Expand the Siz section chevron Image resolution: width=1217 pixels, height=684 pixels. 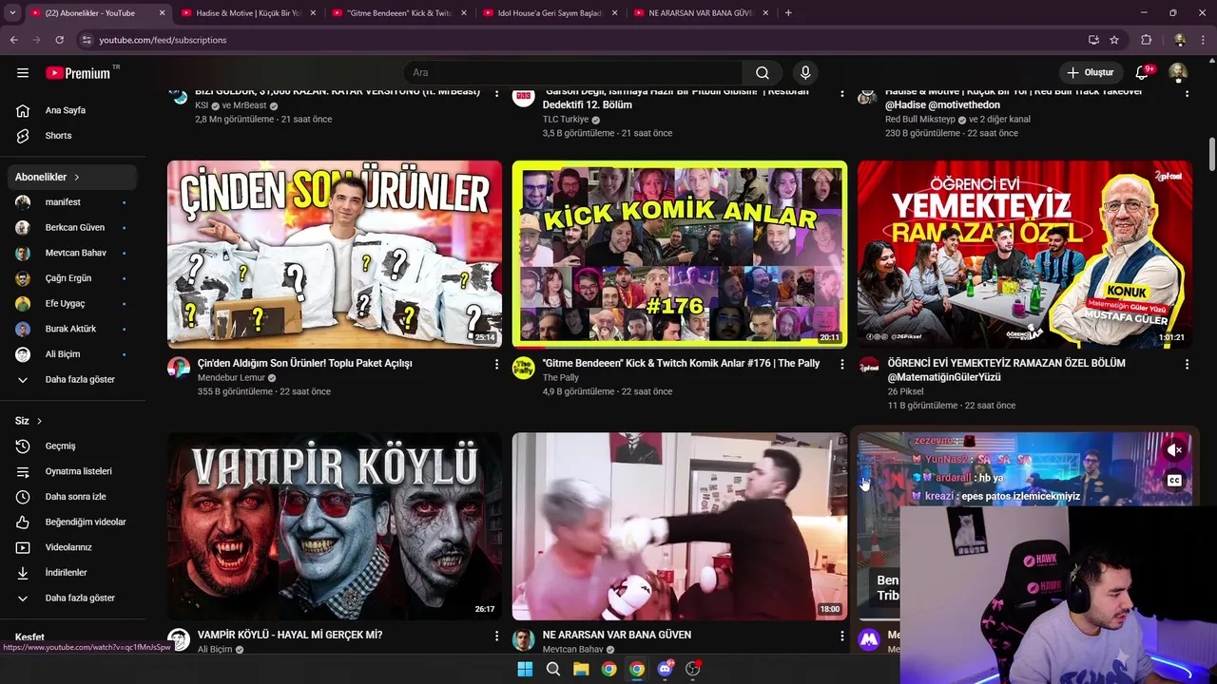[x=39, y=421]
